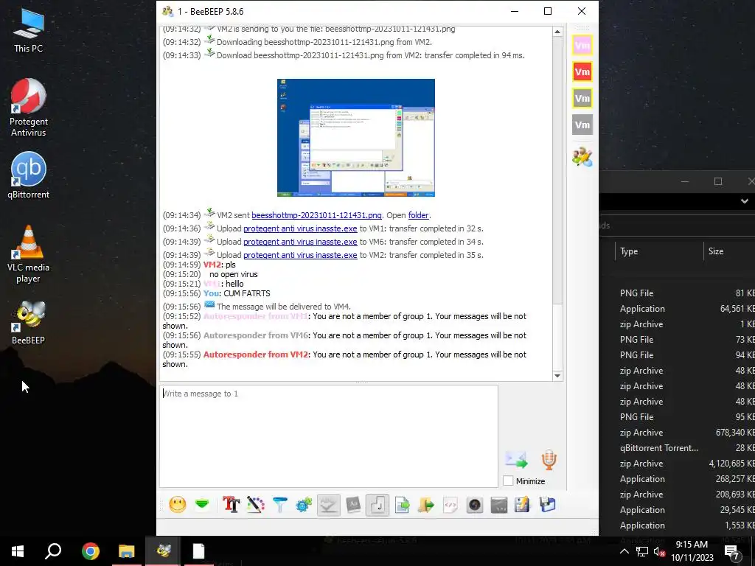
Task: Open the exe link uploaded to VM1
Action: click(300, 228)
